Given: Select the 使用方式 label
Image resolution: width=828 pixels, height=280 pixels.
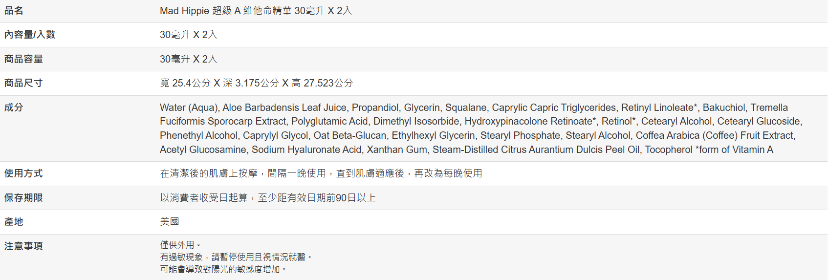Looking at the screenshot, I should [23, 173].
